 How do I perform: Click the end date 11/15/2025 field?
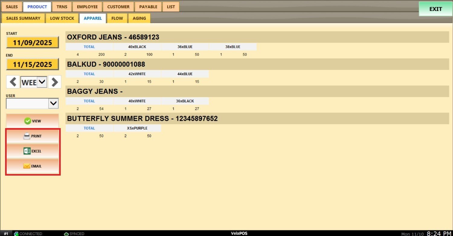pos(32,64)
